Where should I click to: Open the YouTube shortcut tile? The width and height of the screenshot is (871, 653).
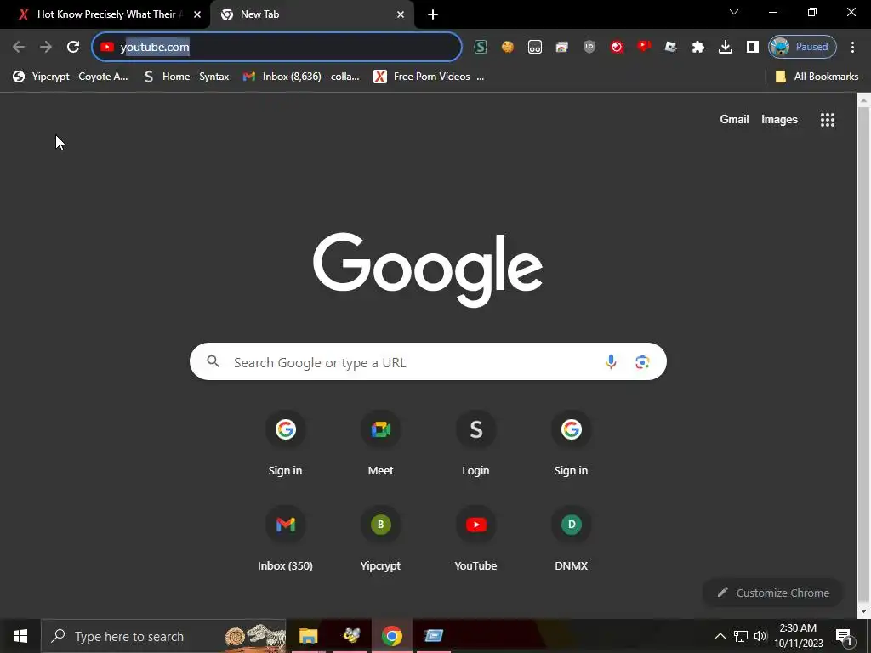click(x=476, y=538)
